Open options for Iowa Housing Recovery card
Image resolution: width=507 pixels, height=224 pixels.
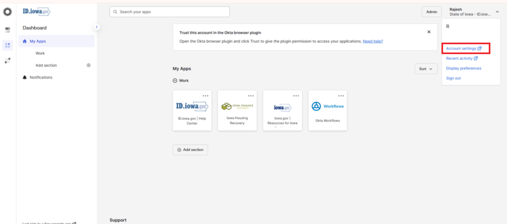point(251,96)
